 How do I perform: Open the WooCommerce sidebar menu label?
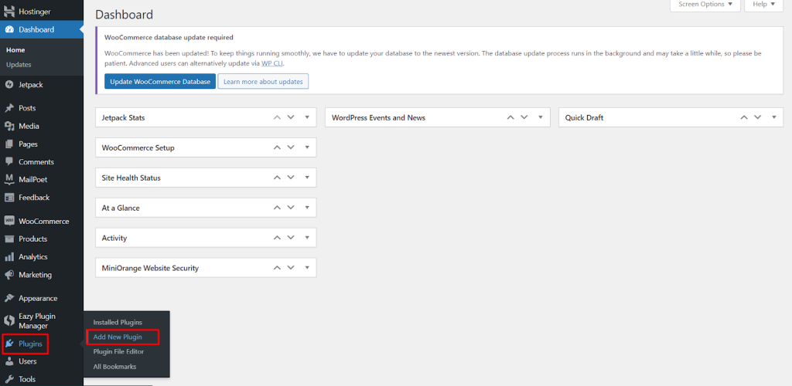44,221
